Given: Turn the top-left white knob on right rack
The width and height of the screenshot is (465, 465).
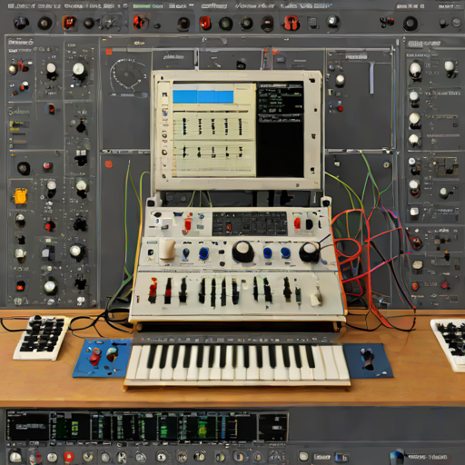Looking at the screenshot, I should 415,70.
